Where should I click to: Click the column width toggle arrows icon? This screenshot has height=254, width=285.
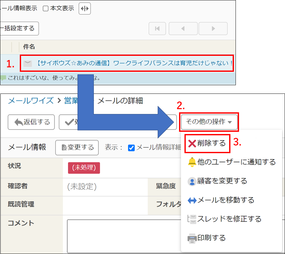coord(85,9)
